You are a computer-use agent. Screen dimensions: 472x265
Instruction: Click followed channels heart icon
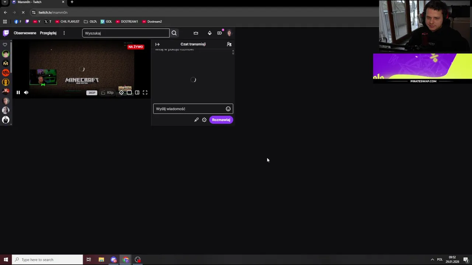[x=5, y=45]
